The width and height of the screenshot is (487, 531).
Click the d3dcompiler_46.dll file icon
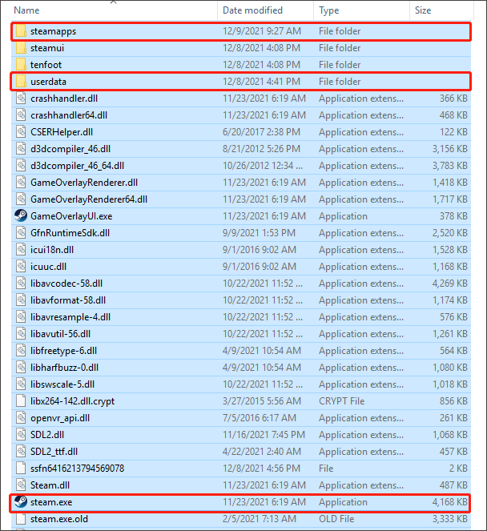click(21, 149)
